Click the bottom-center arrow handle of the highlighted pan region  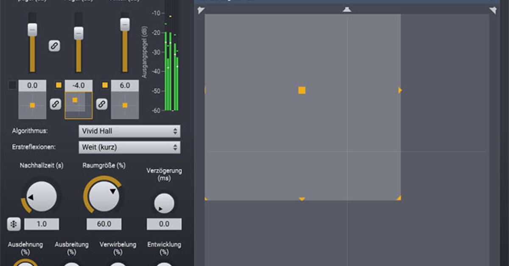point(302,199)
